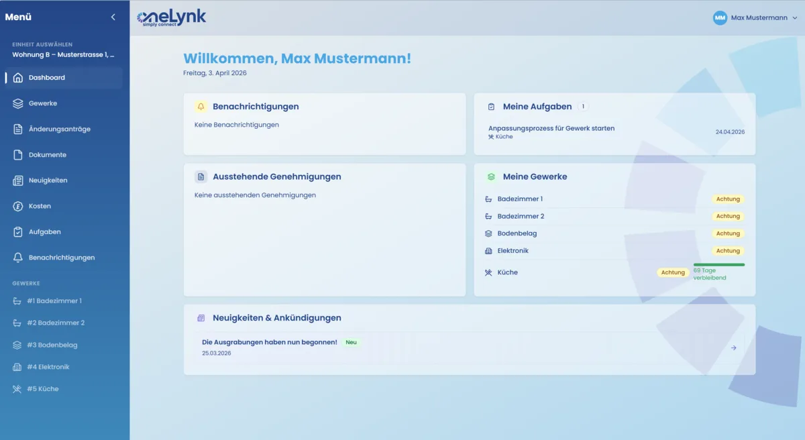This screenshot has height=440, width=805.
Task: Select the Gewerke stacked-layers icon
Action: (18, 103)
